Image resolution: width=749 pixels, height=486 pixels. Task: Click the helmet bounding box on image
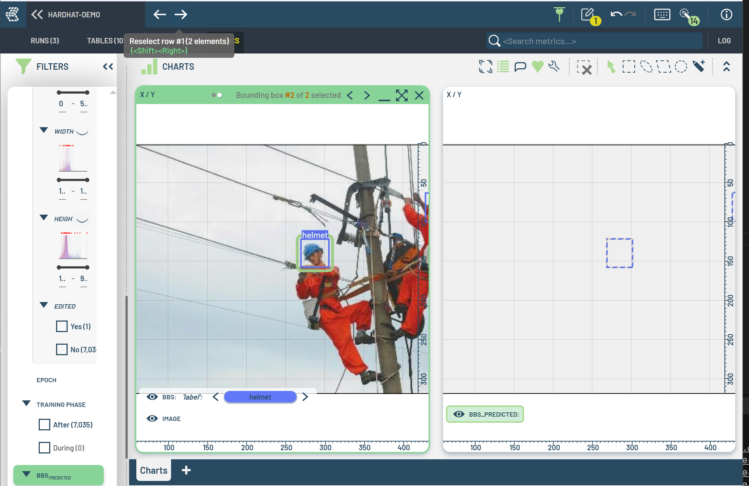tap(315, 253)
